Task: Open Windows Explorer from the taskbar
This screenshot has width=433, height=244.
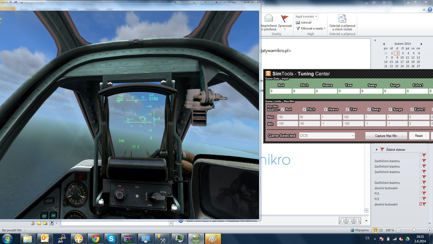Action: (x=27, y=239)
